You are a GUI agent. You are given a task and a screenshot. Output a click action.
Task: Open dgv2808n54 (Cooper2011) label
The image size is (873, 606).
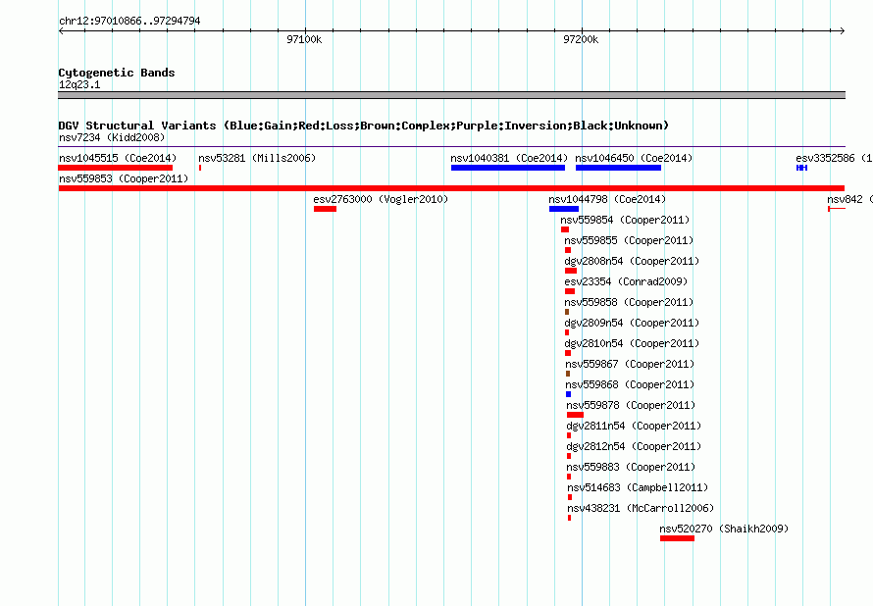coord(632,261)
